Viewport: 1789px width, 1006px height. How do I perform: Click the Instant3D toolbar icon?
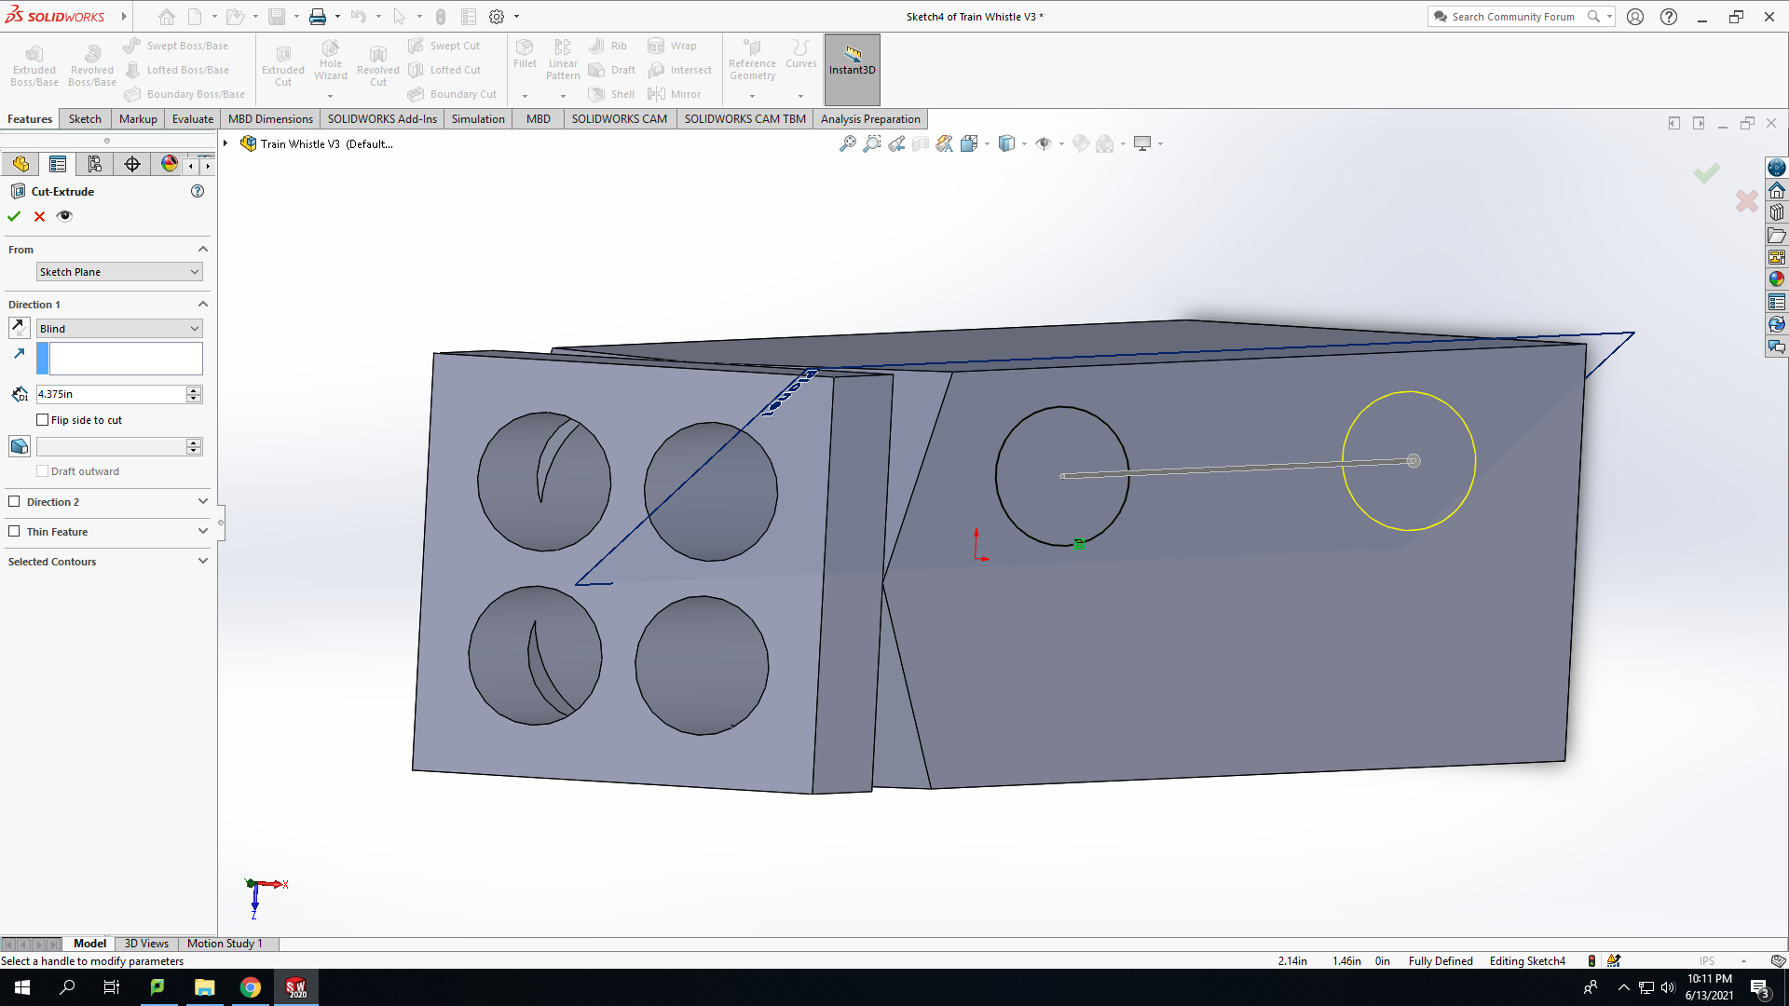(x=852, y=61)
